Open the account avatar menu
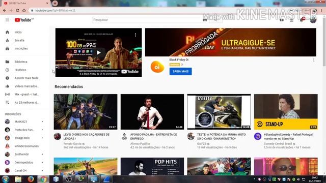Image resolution: width=326 pixels, height=183 pixels. (x=313, y=20)
